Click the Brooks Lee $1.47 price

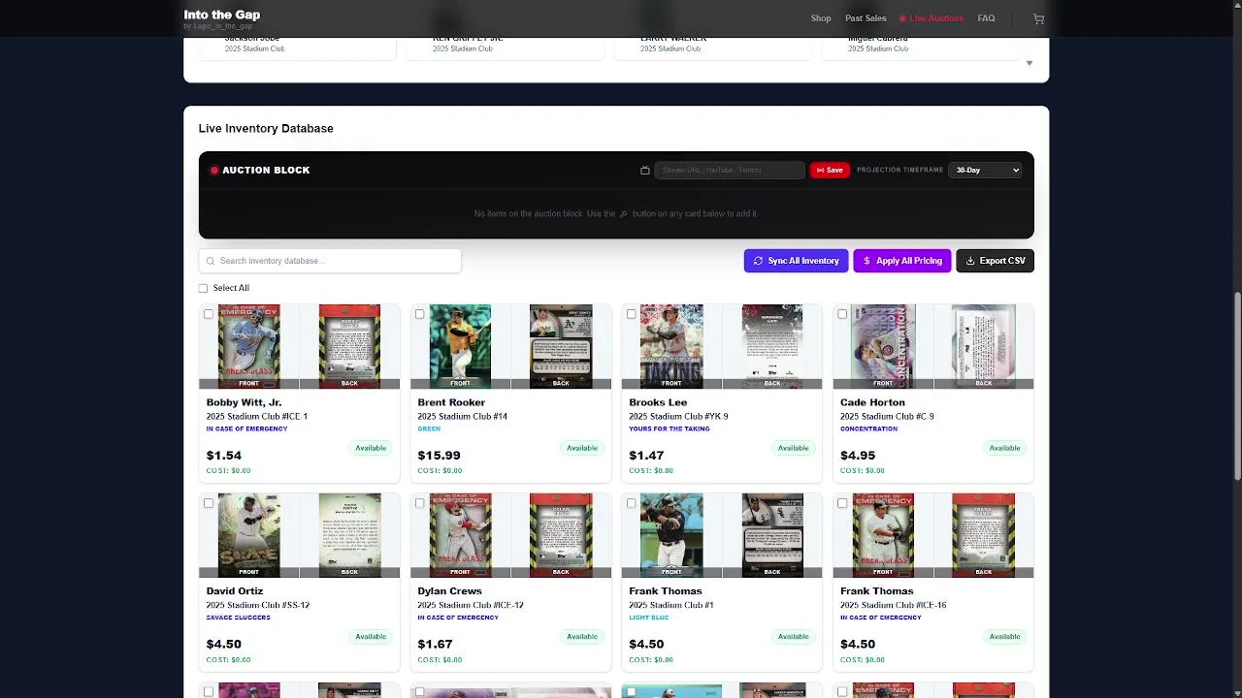[x=646, y=456]
